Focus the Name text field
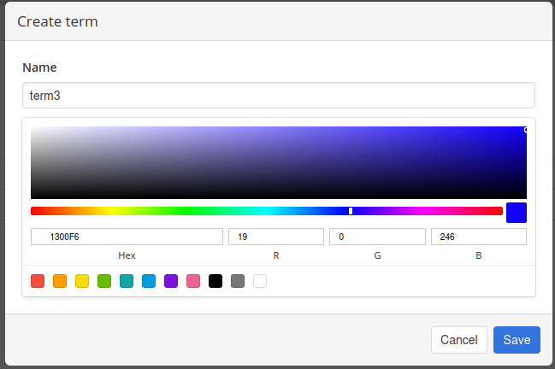 [x=278, y=96]
